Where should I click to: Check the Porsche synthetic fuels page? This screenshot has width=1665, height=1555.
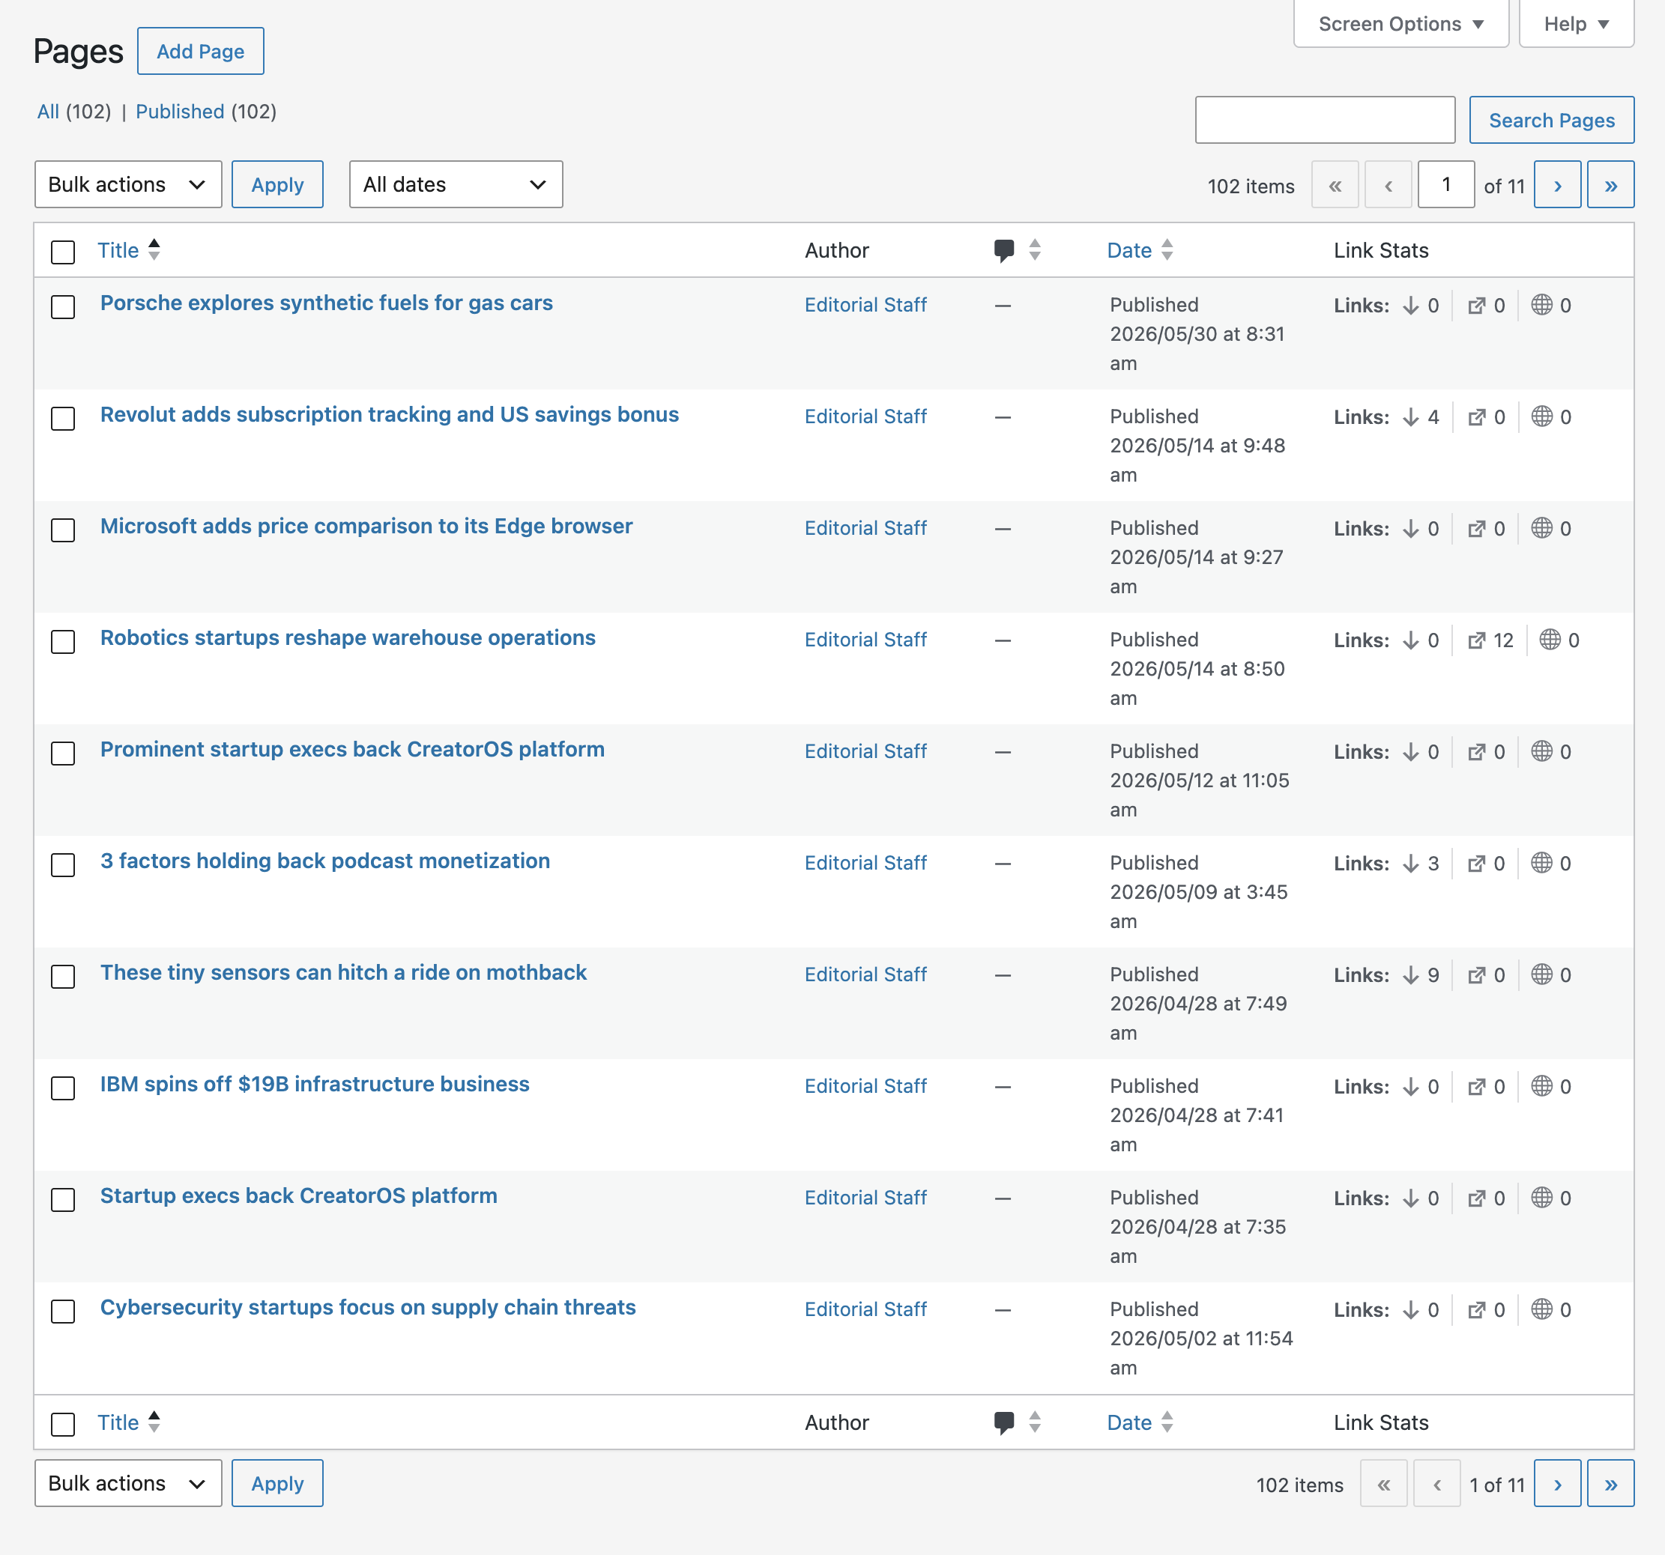[63, 306]
